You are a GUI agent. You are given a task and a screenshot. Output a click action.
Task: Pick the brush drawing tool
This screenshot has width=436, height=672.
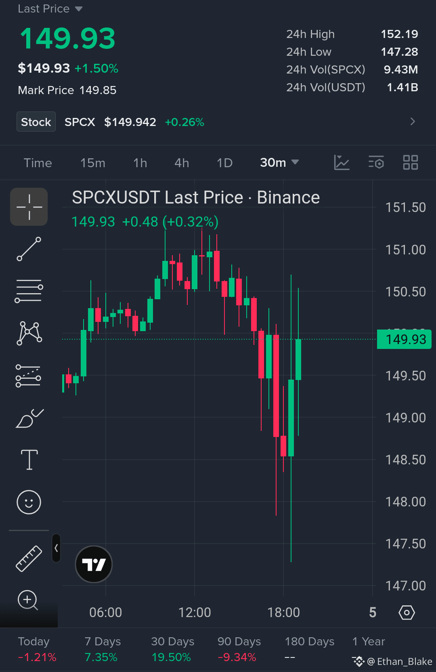click(29, 418)
